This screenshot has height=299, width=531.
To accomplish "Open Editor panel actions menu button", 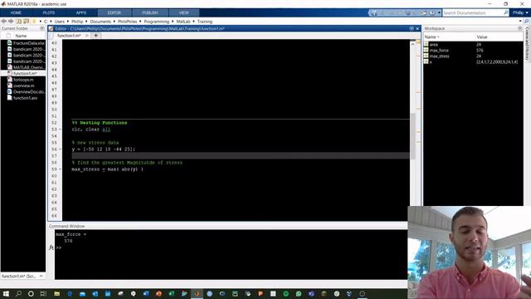I will (412, 28).
